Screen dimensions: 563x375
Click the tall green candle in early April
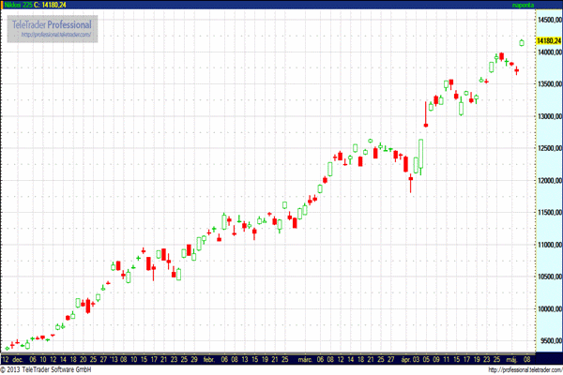[421, 157]
